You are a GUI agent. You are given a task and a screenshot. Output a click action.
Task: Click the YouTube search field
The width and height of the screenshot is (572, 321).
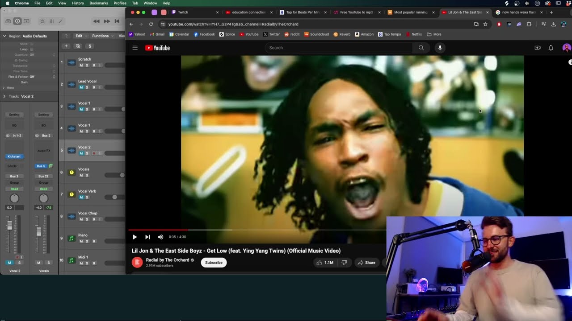point(339,48)
